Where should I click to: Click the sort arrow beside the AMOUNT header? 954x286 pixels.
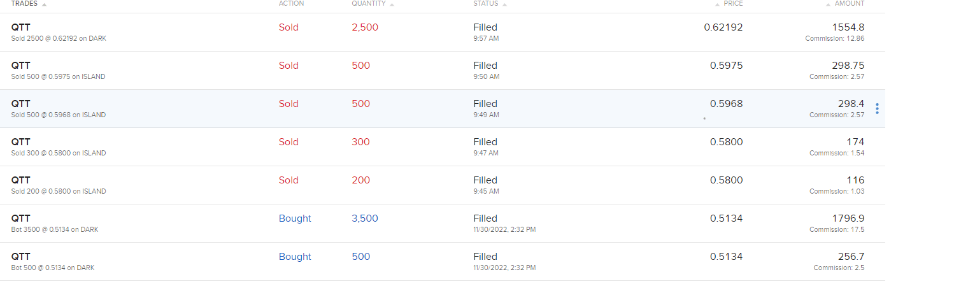(828, 4)
